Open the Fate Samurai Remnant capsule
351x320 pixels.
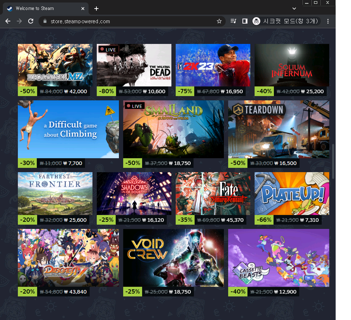(x=213, y=194)
